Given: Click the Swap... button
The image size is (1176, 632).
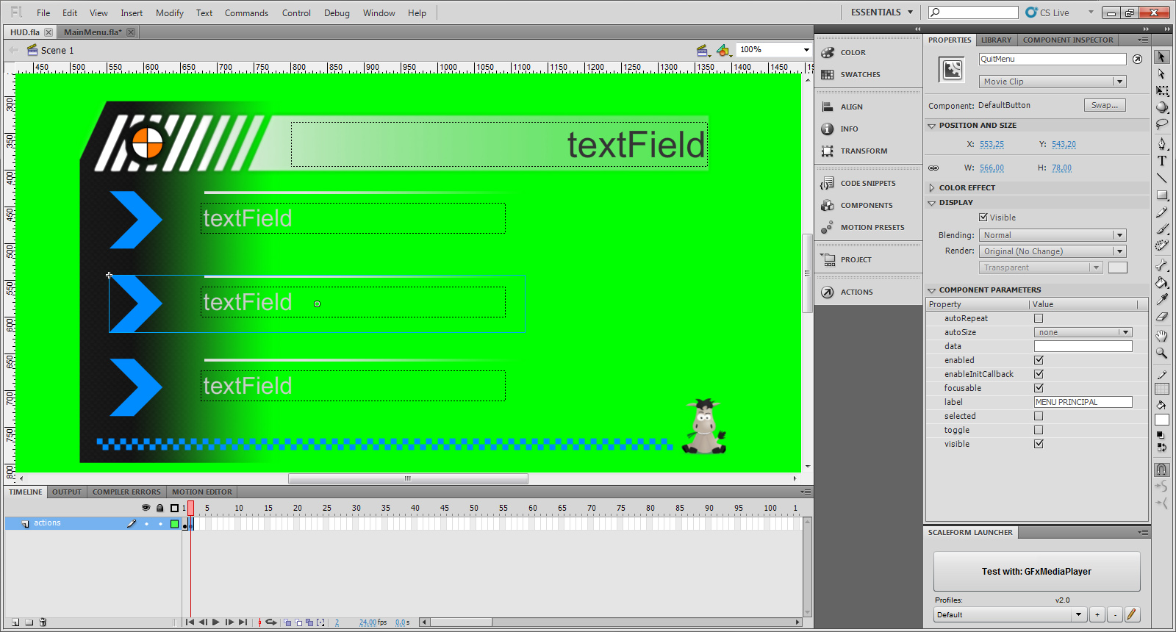Looking at the screenshot, I should pos(1104,105).
